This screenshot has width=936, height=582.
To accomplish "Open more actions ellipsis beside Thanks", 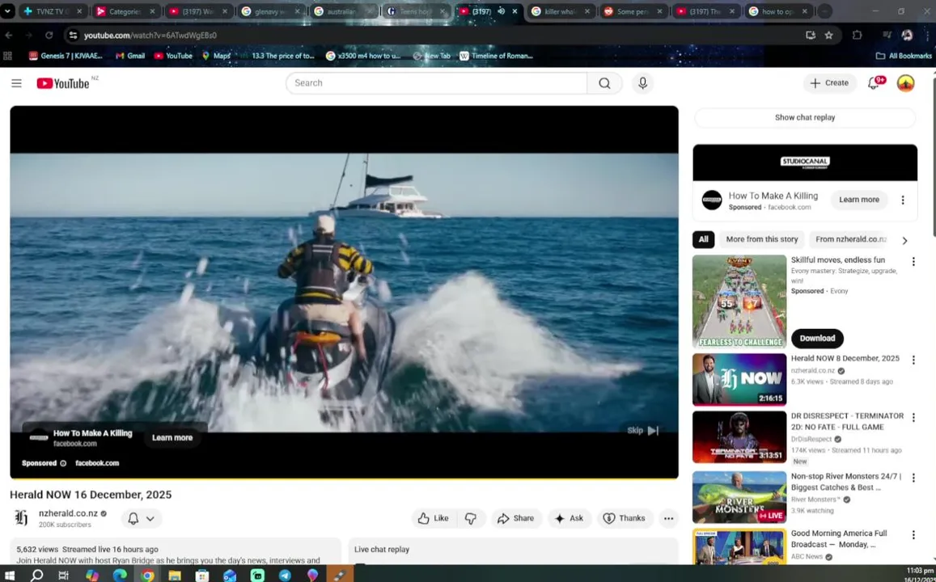I will (668, 518).
